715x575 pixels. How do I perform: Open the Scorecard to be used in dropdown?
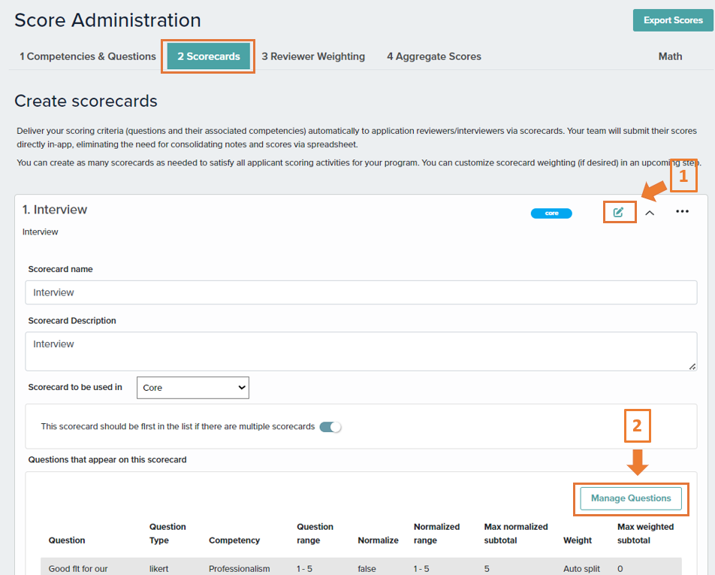coord(193,387)
